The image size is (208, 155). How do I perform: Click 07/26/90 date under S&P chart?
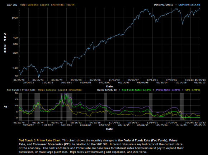[105, 83]
